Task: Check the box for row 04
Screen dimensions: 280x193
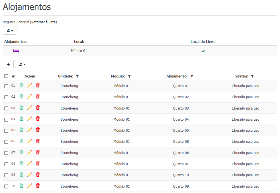Action: click(6, 120)
